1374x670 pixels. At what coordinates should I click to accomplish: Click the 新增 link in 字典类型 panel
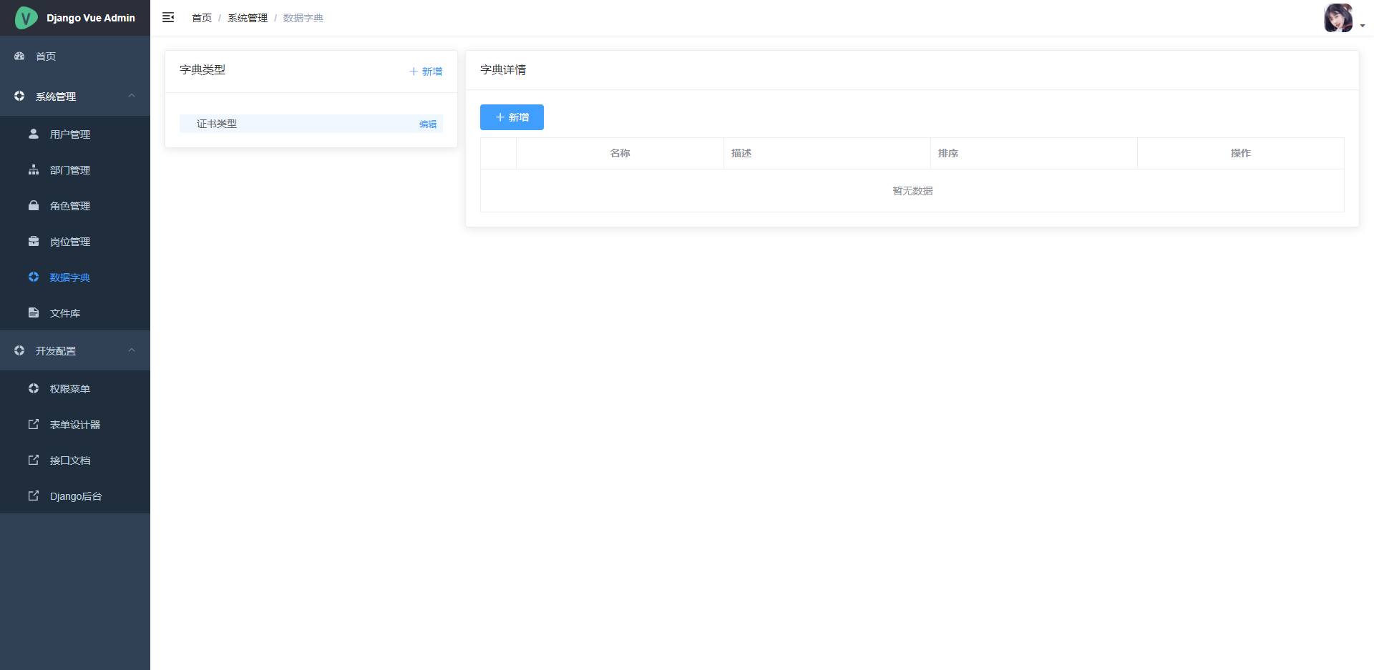pos(426,72)
